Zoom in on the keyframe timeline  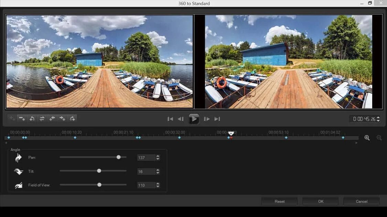point(367,138)
